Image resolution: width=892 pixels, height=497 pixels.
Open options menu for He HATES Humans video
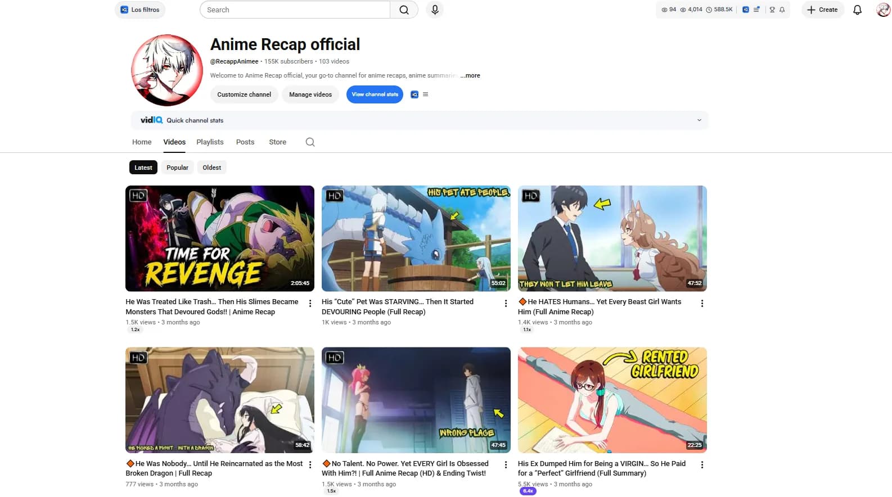point(702,303)
